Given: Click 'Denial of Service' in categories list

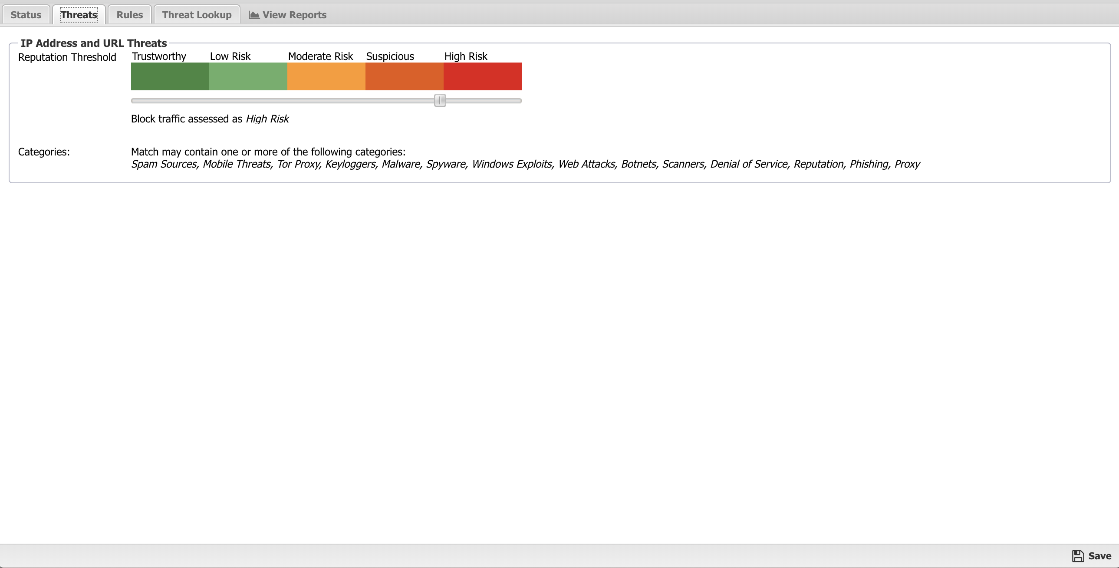Looking at the screenshot, I should [749, 164].
